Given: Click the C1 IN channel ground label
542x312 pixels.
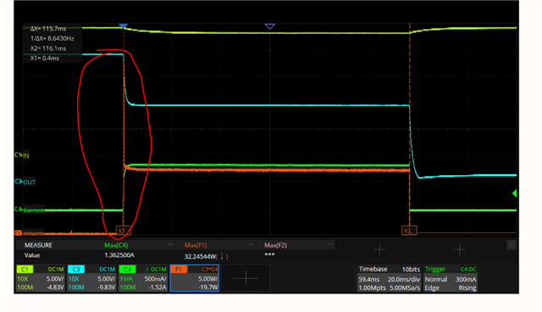Looking at the screenshot, I should (x=22, y=156).
